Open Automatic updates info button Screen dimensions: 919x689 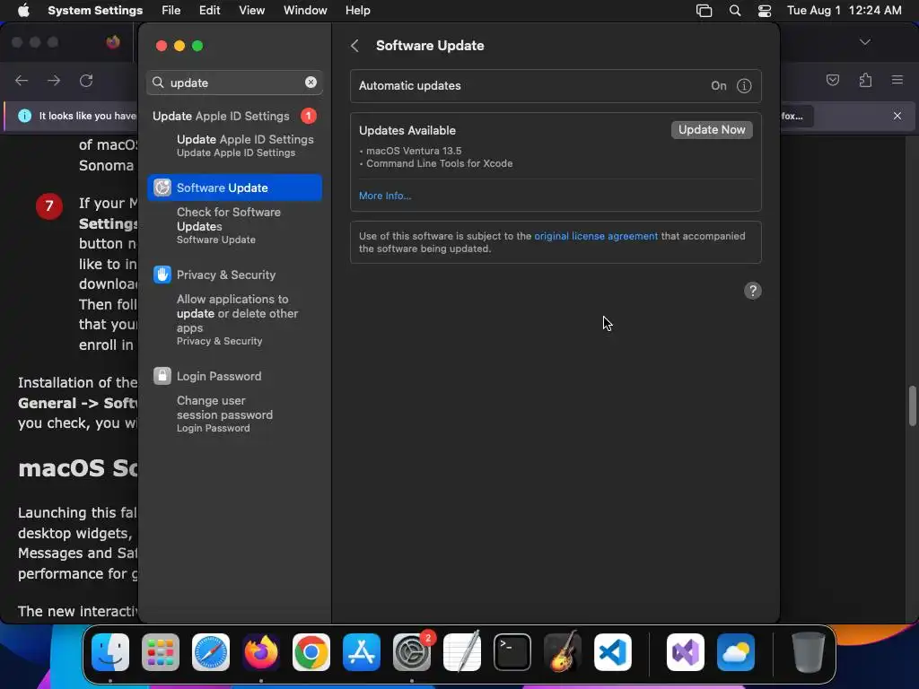pos(744,86)
